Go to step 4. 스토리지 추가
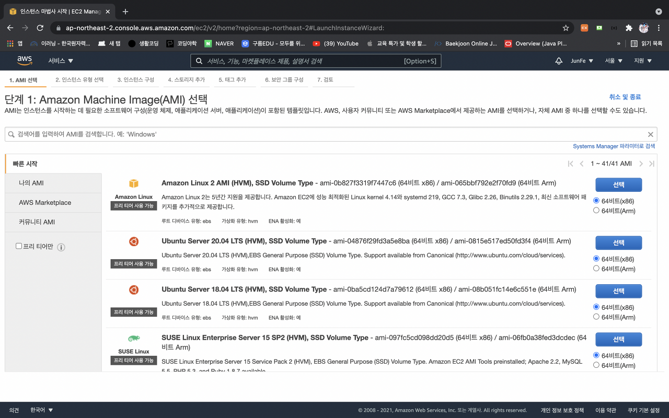This screenshot has width=669, height=418. click(x=187, y=80)
